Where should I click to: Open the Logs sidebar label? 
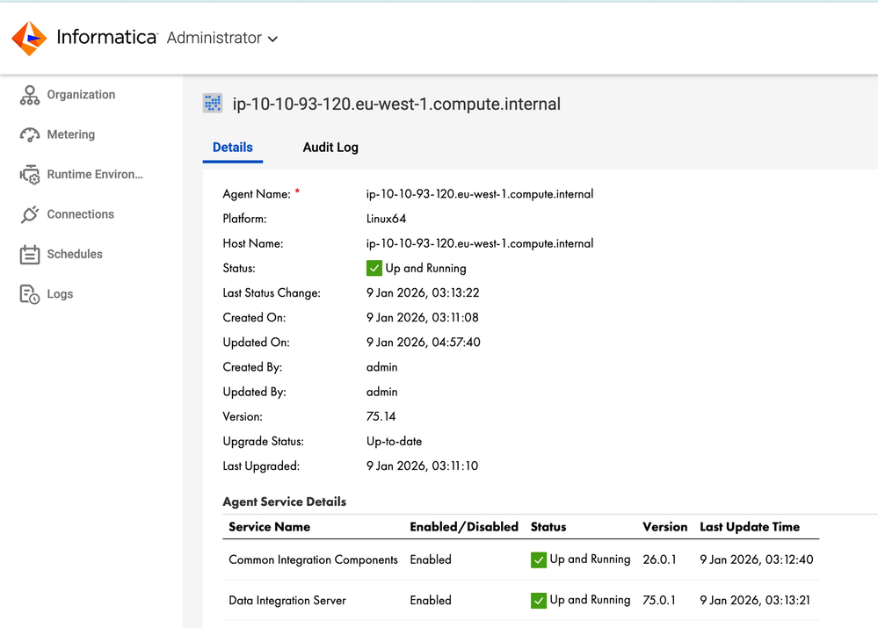(60, 294)
